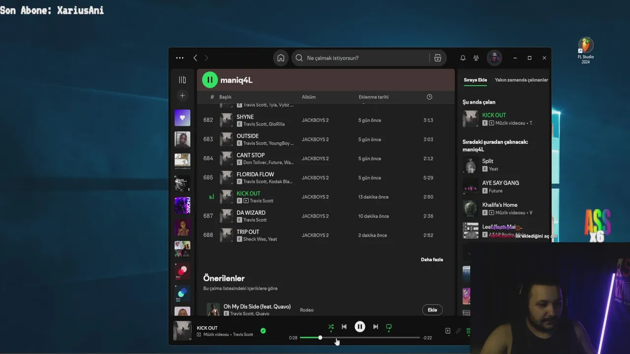Pause the maniq4L playlist green button
Image resolution: width=630 pixels, height=354 pixels.
(x=210, y=80)
